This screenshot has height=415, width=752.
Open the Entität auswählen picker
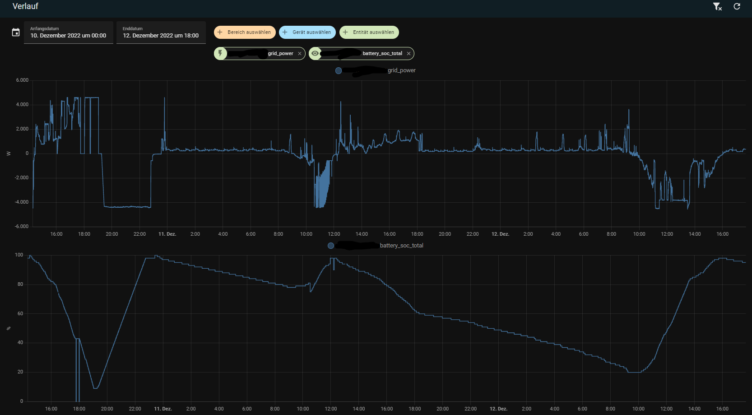pyautogui.click(x=369, y=32)
